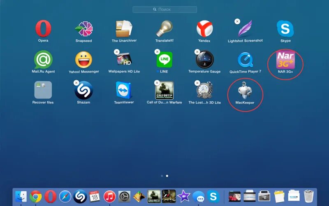Open Lightshot Screenshot feather icon

coord(245,28)
